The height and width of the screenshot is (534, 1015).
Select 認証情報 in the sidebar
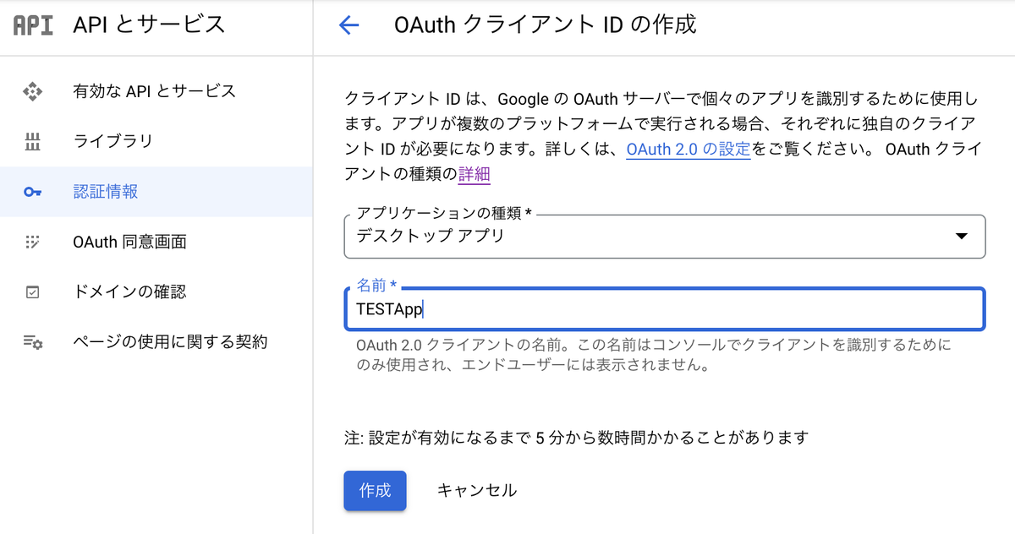pyautogui.click(x=156, y=192)
